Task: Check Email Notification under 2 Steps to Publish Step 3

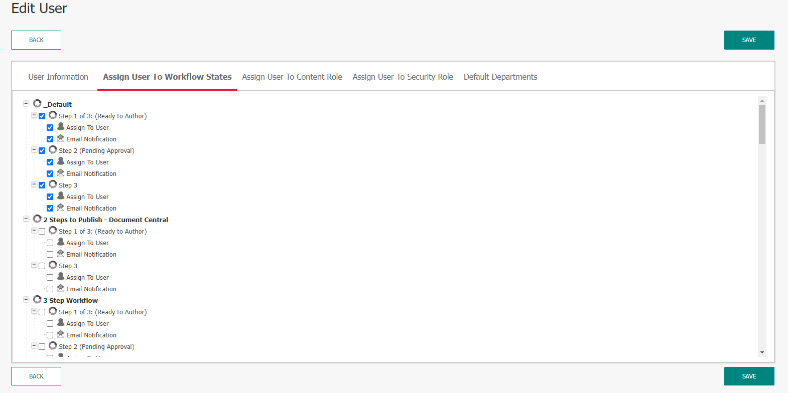Action: [x=50, y=289]
